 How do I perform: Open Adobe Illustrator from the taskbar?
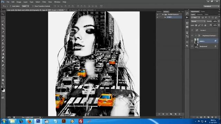64,121
